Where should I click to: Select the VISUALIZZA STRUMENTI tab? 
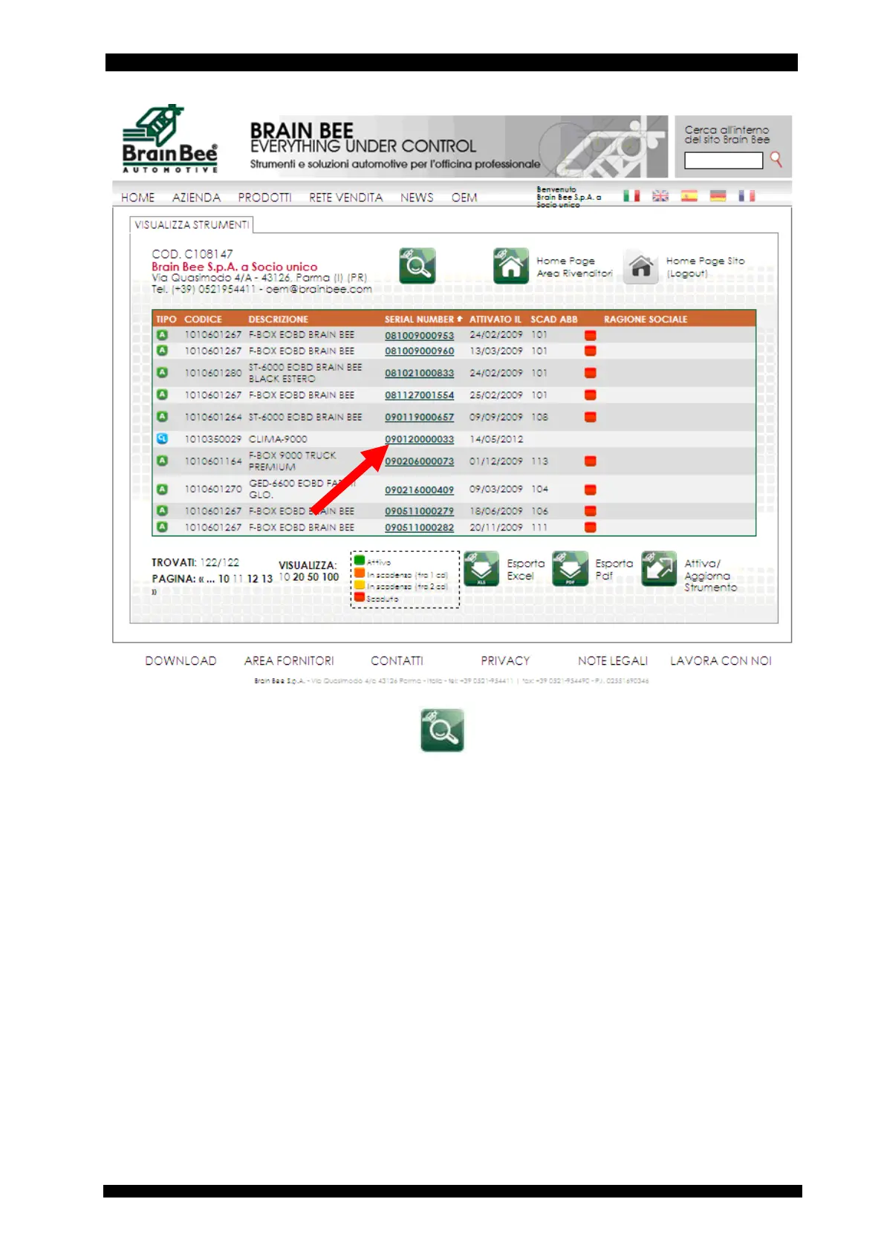(192, 224)
